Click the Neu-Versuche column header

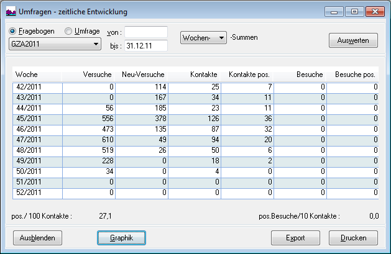(x=142, y=75)
